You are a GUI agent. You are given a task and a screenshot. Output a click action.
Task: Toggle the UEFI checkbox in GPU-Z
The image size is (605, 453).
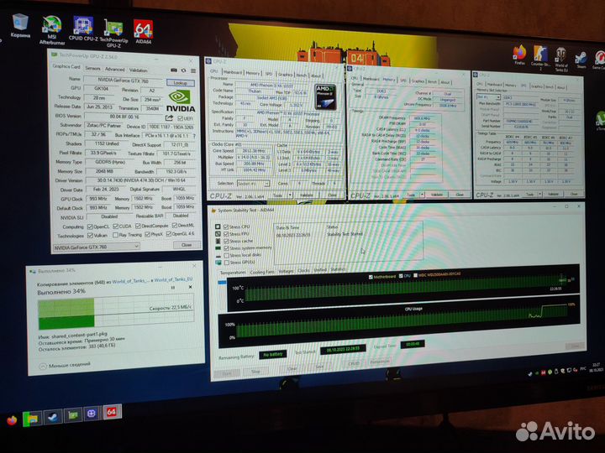tap(180, 118)
